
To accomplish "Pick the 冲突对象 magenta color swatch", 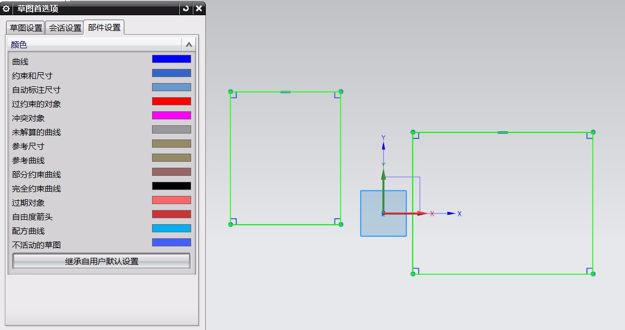I will click(171, 116).
